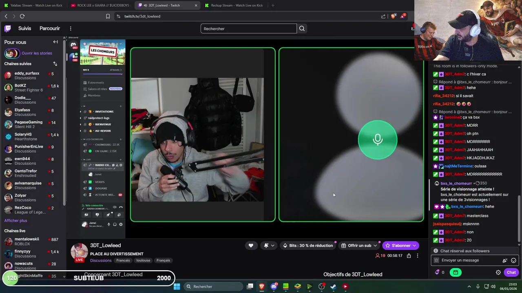The width and height of the screenshot is (522, 293).
Task: Show hidden system tray icons
Action: pyautogui.click(x=469, y=286)
